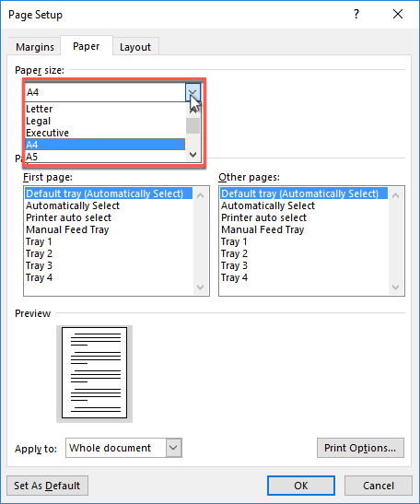Click First page list scroll up arrow
This screenshot has height=504, width=420.
[x=200, y=195]
